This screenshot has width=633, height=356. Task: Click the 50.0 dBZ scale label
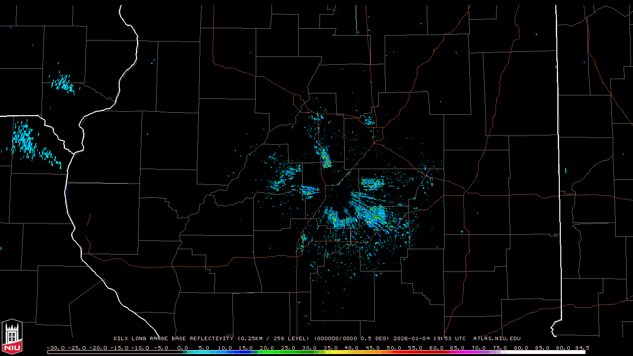[394, 348]
